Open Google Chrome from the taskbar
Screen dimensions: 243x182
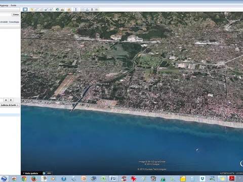coord(24,178)
